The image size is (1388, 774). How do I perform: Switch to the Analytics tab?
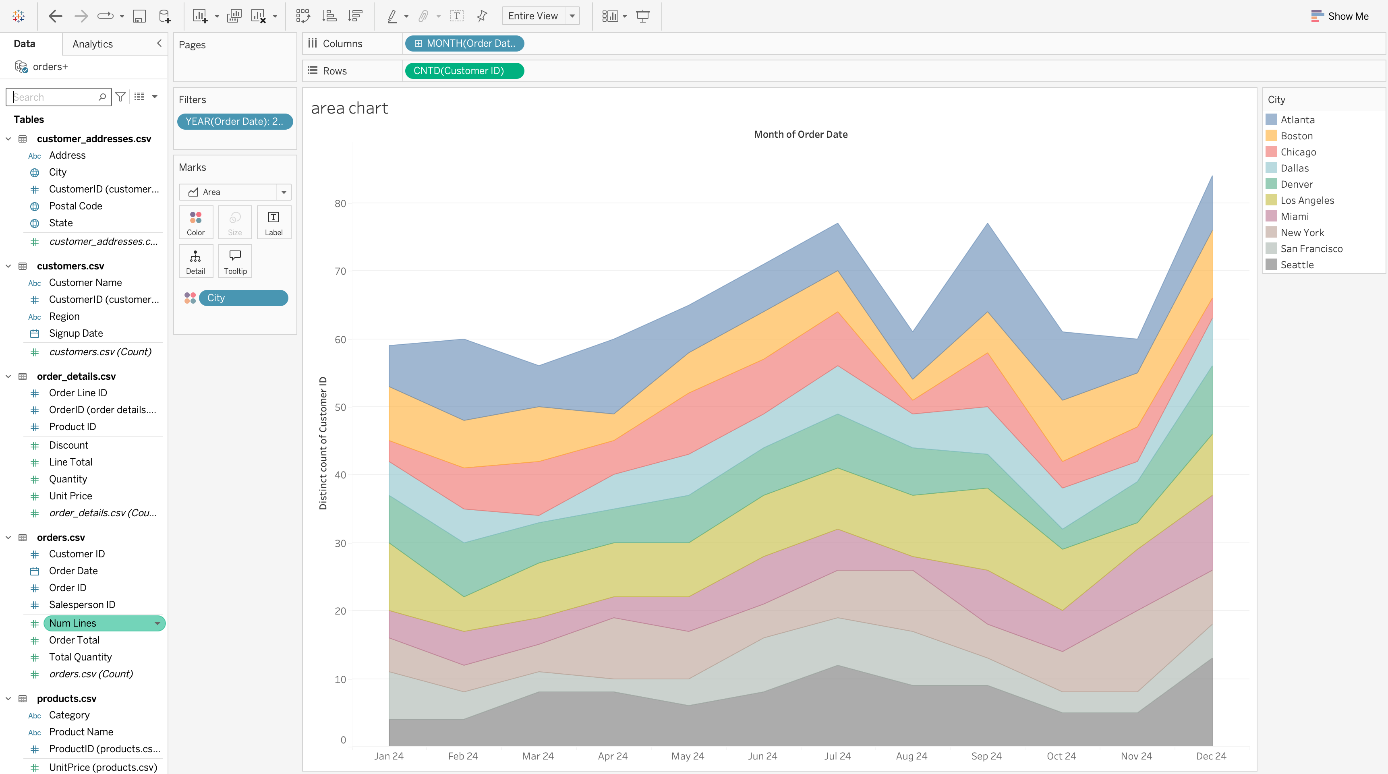pyautogui.click(x=93, y=44)
